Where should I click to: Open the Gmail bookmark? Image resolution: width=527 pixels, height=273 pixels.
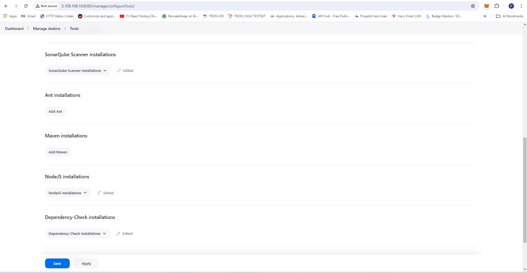click(x=29, y=16)
